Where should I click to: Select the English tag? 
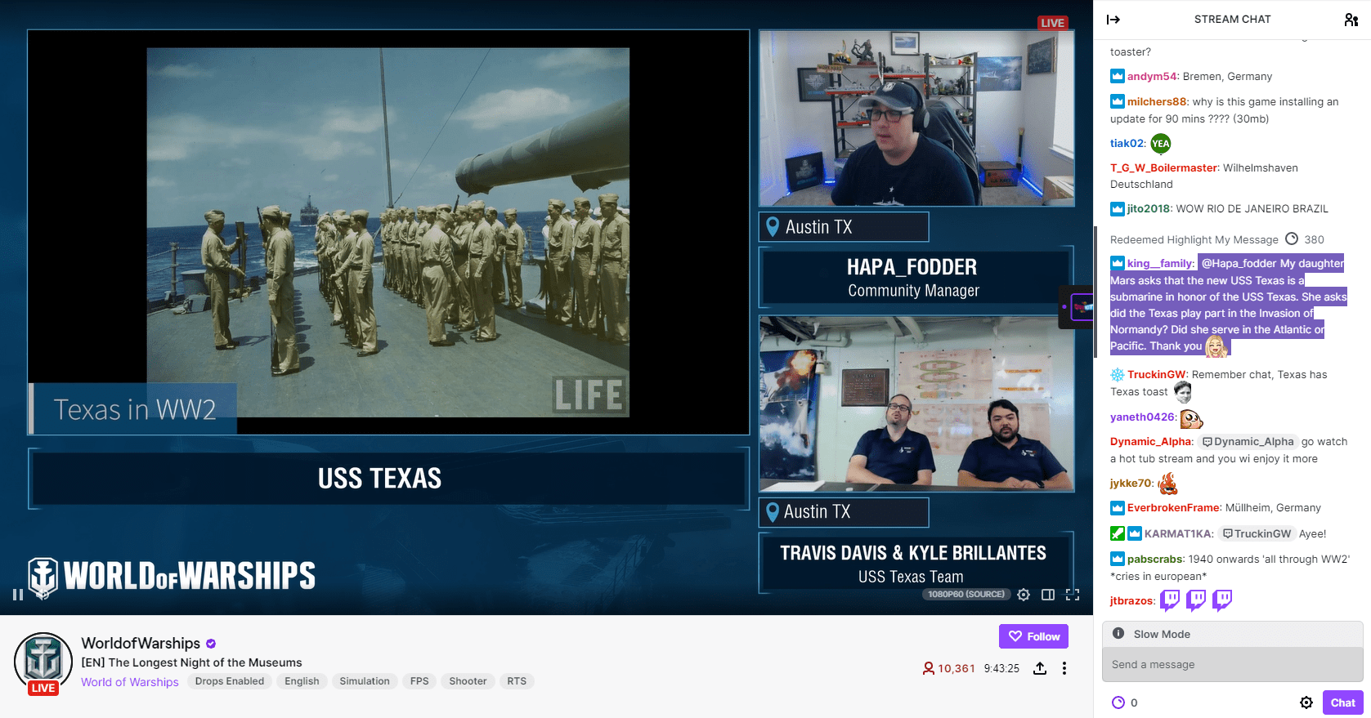302,681
